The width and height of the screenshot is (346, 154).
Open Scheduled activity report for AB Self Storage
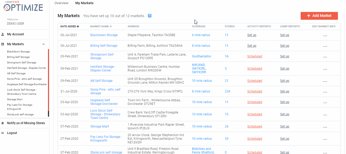[254, 81]
